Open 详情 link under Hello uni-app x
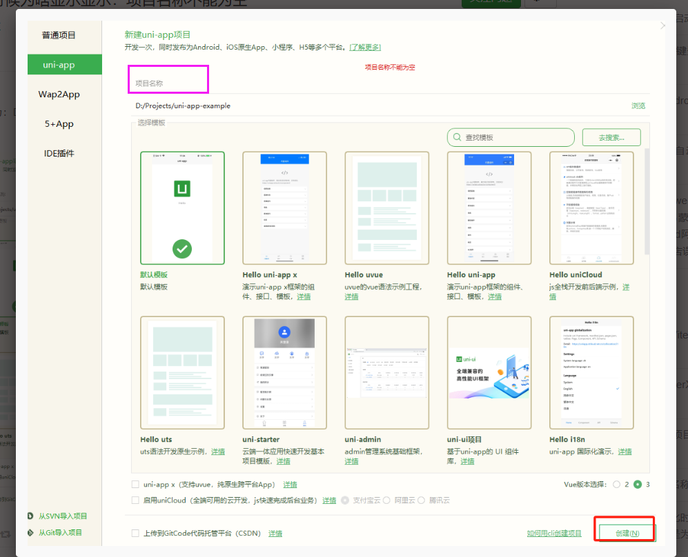688x557 pixels. click(x=304, y=296)
